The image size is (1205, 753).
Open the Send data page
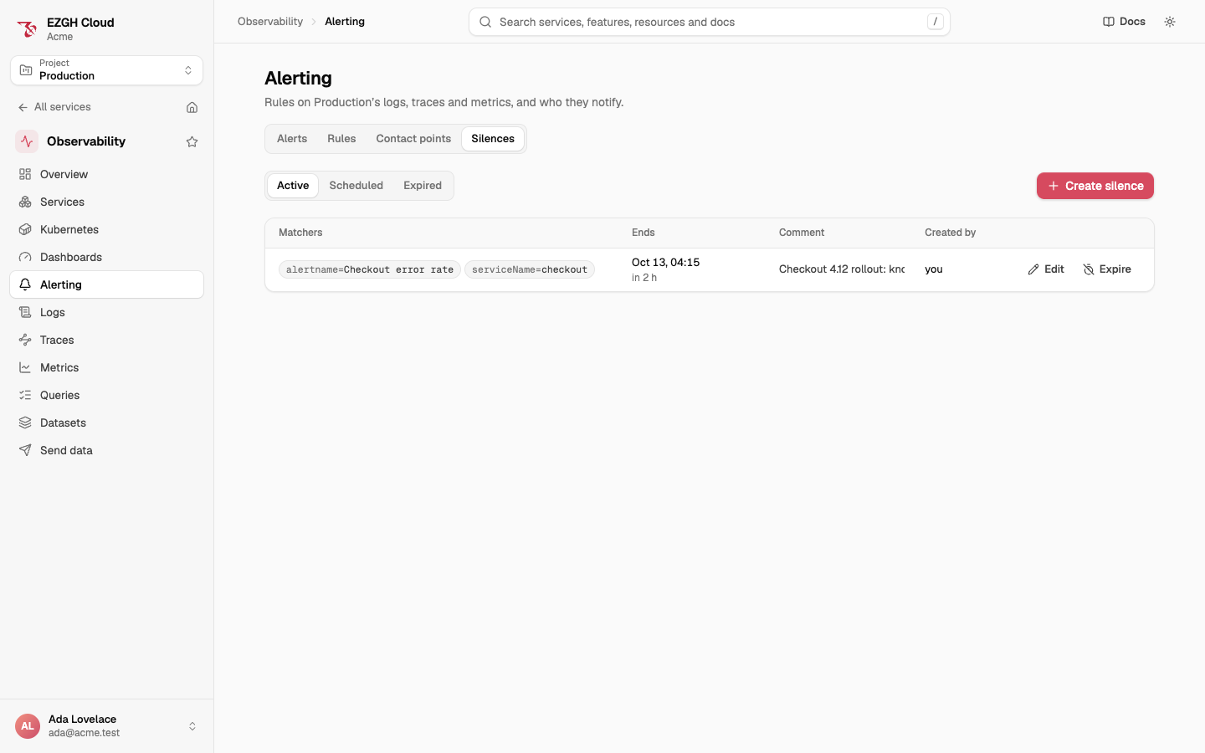click(x=106, y=450)
